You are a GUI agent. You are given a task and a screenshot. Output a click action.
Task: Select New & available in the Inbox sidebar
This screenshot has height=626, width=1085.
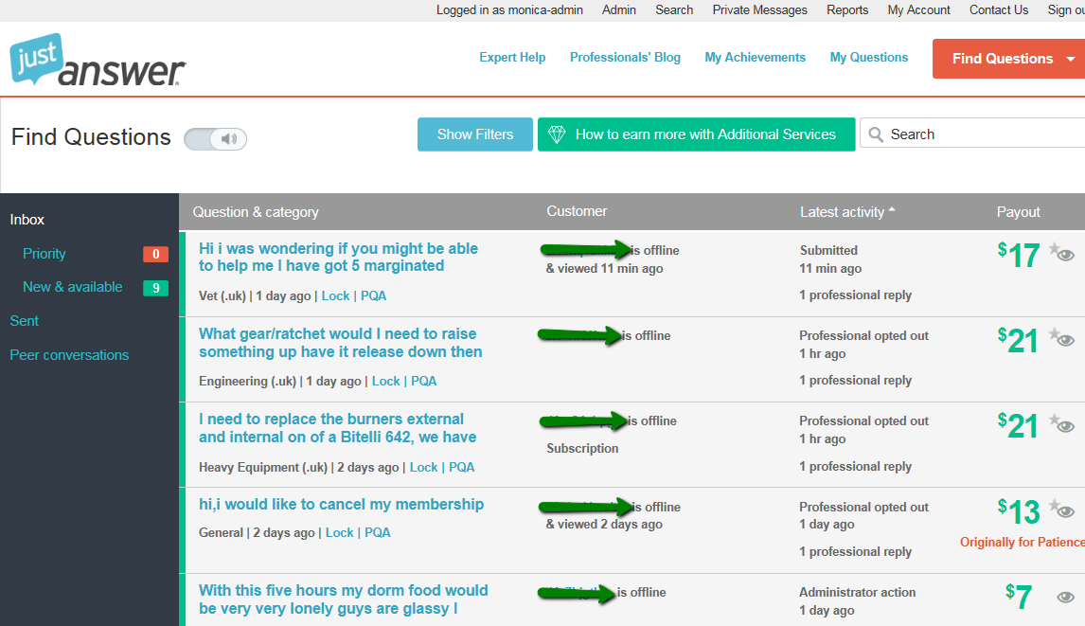point(73,287)
